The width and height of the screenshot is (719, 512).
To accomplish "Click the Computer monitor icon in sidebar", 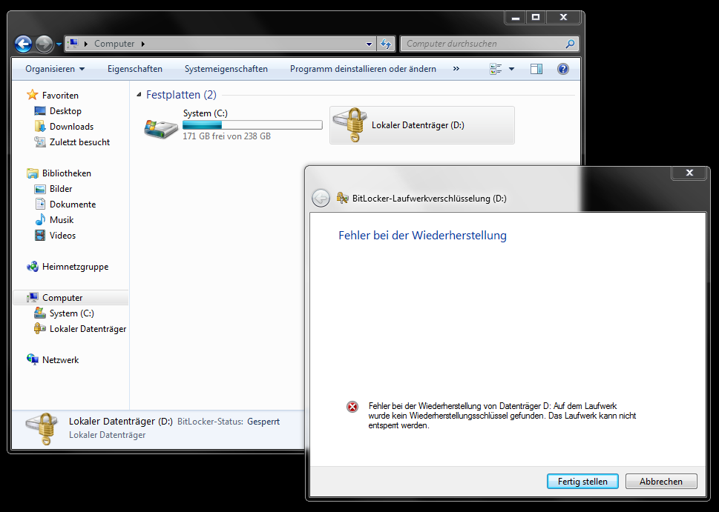I will click(32, 297).
